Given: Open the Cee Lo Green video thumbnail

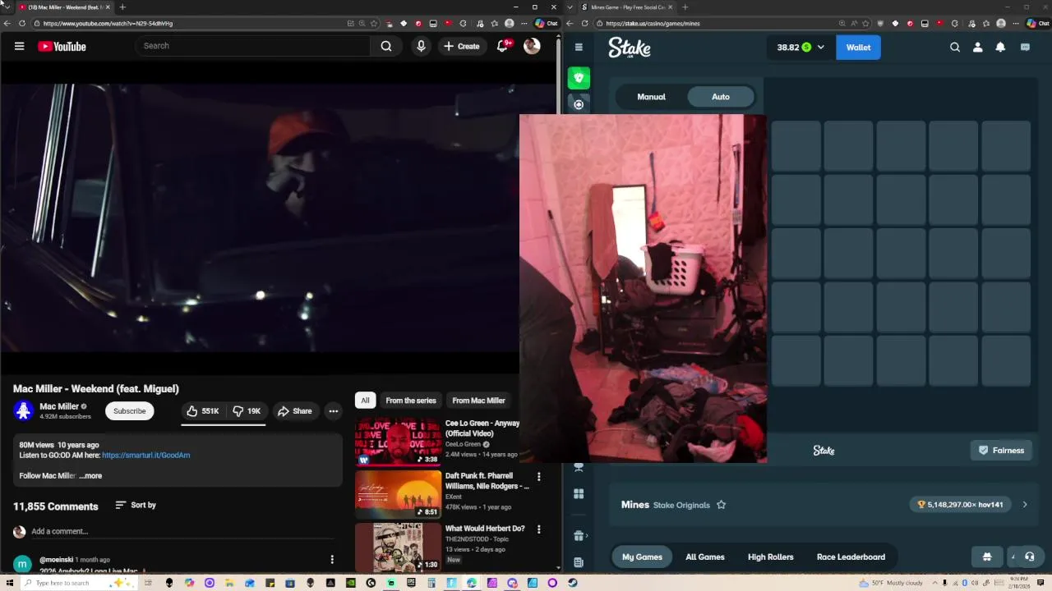Looking at the screenshot, I should click(398, 442).
